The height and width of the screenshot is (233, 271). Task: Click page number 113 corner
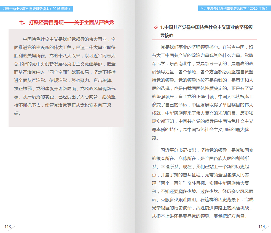pos(8,226)
